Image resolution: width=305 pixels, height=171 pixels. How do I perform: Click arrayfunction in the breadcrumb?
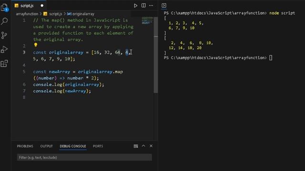click(x=27, y=14)
